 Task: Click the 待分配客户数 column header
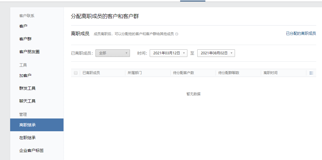183,73
